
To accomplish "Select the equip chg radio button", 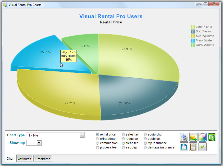I will coord(145,134).
